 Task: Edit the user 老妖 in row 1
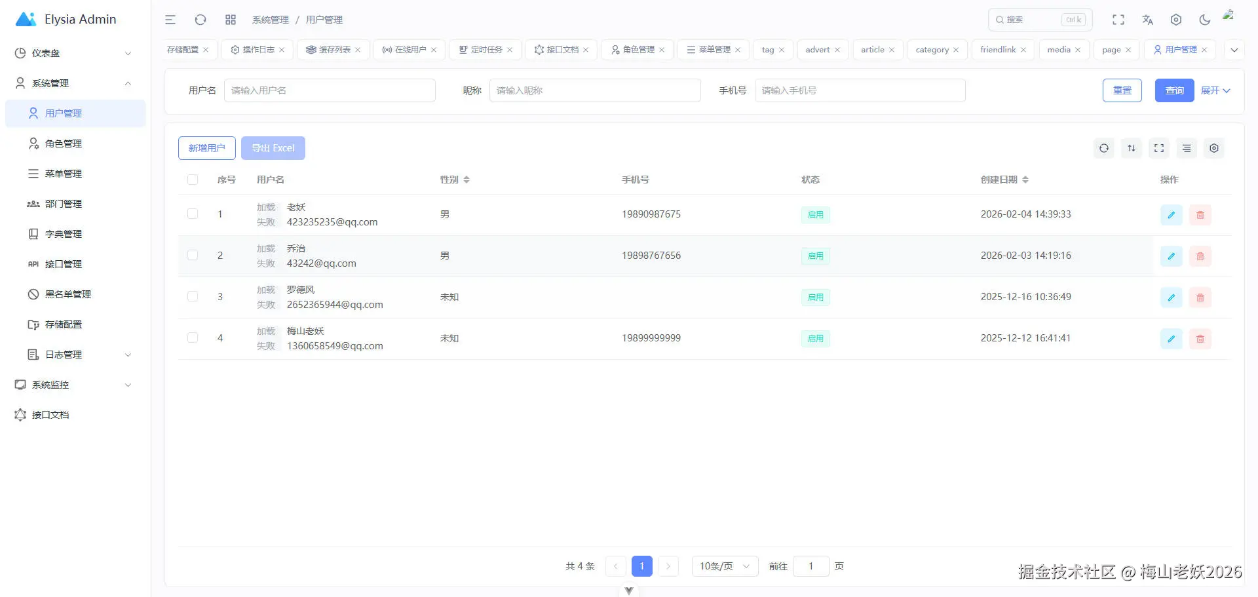pyautogui.click(x=1172, y=215)
